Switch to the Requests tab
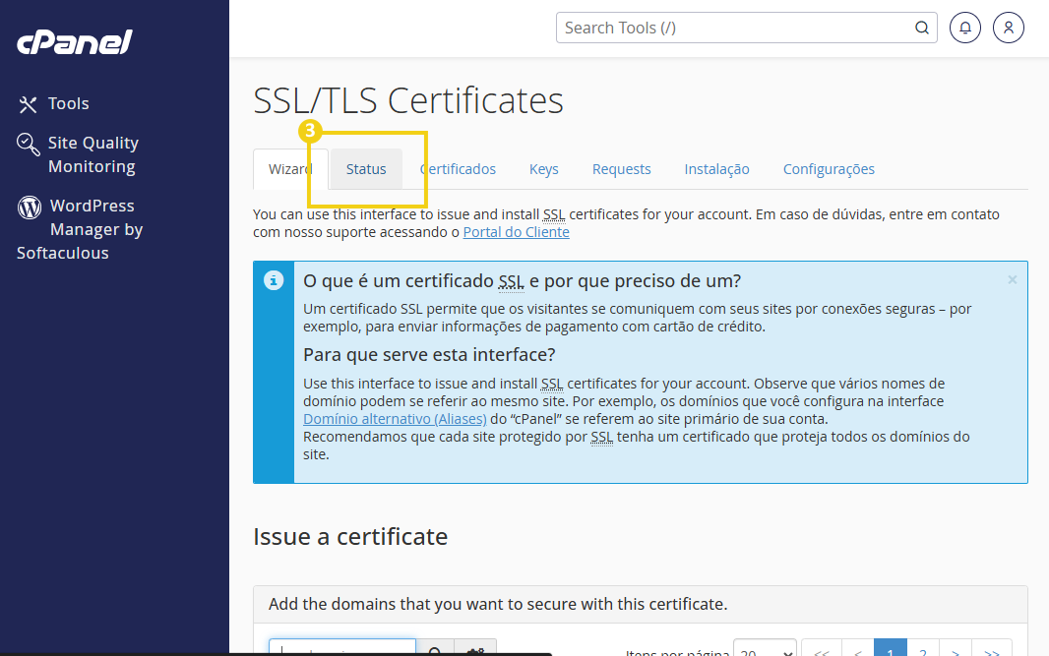The image size is (1049, 656). 622,169
